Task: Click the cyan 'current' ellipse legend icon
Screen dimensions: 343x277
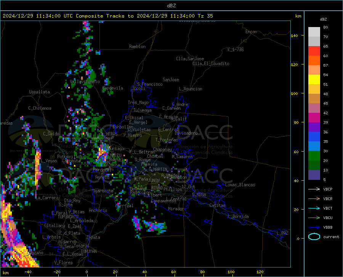Action: (x=314, y=237)
